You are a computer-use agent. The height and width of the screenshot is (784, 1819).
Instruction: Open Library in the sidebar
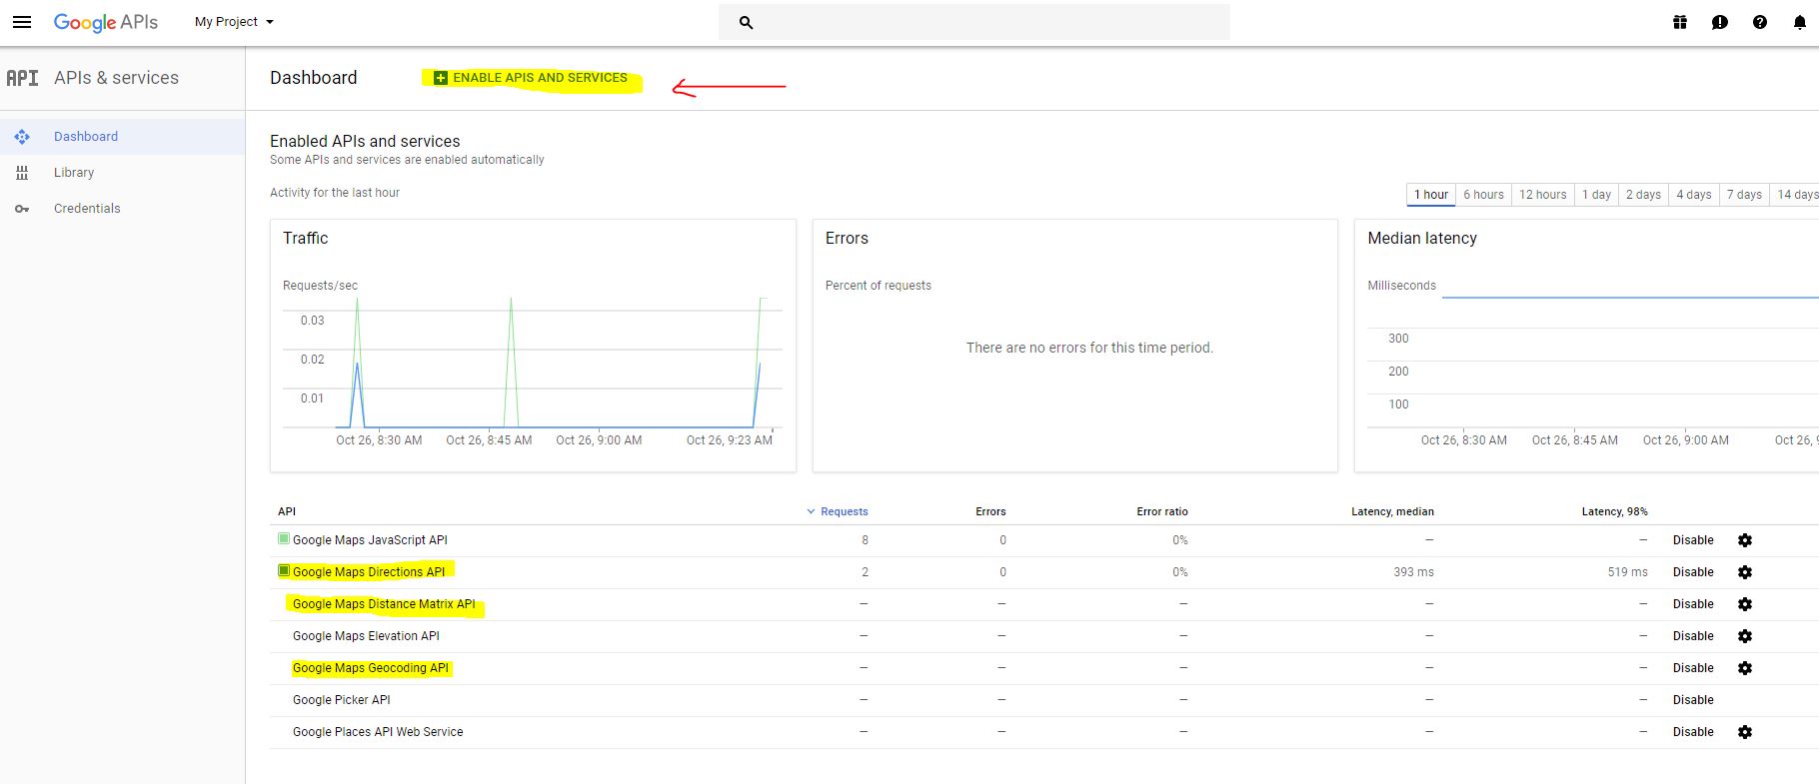pyautogui.click(x=74, y=173)
